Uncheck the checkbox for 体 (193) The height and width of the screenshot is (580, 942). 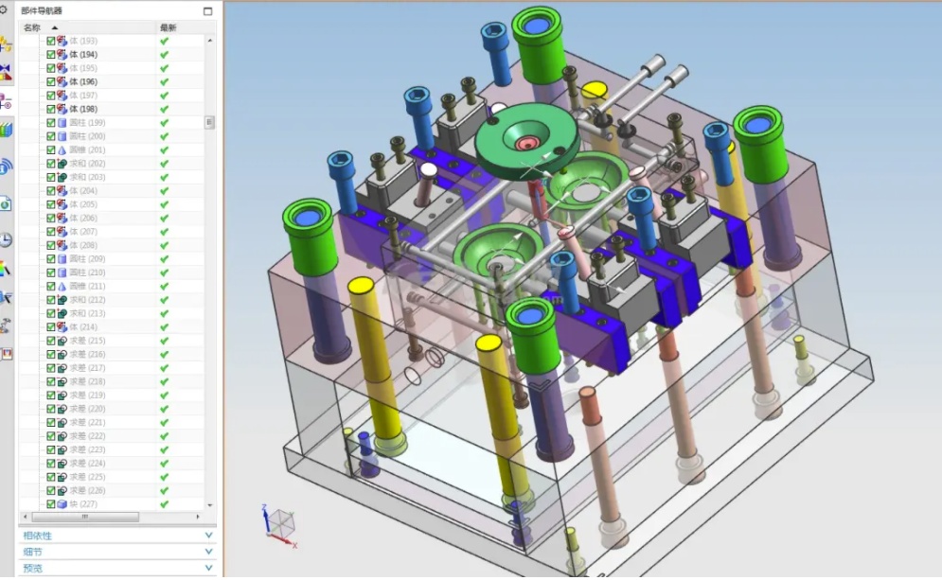(x=50, y=41)
